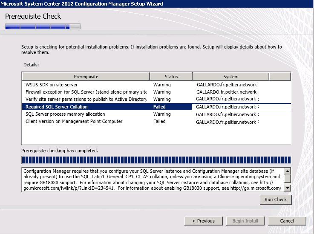
Task: Click the wizard step progress bar under title
Action: coord(43,26)
